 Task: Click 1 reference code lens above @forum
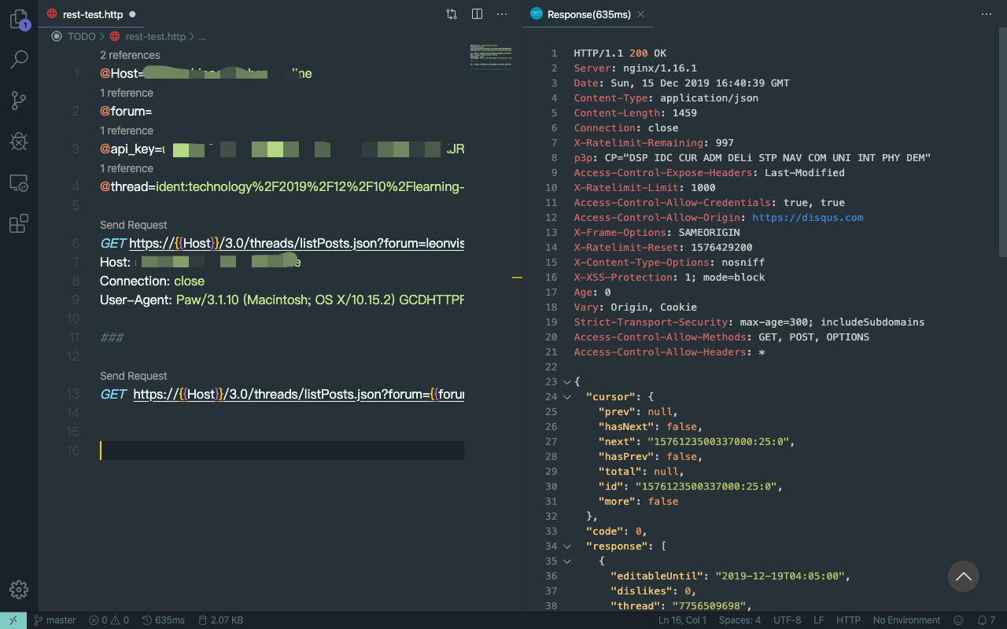[x=127, y=93]
